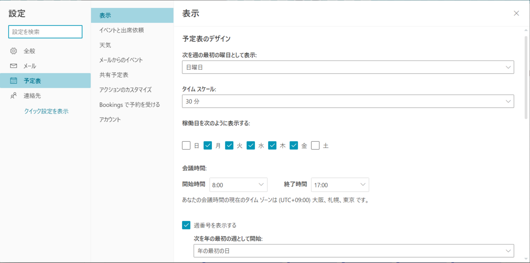Uncheck the 金 (Friday) workday checkbox

click(x=294, y=146)
